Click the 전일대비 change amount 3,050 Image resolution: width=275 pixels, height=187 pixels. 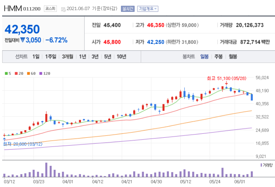pyautogui.click(x=33, y=40)
